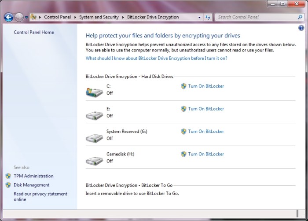Image resolution: width=308 pixels, height=221 pixels.
Task: Click shield icon in Gamedisk (H:) row
Action: (x=183, y=154)
